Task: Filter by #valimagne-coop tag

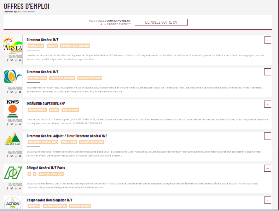Action: (37, 78)
